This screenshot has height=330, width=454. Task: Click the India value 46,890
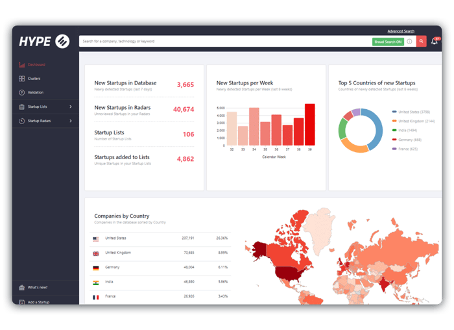(x=189, y=281)
